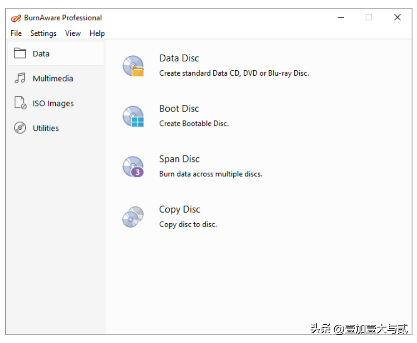Open the File menu
Viewport: 417px width, 343px height.
(x=16, y=33)
